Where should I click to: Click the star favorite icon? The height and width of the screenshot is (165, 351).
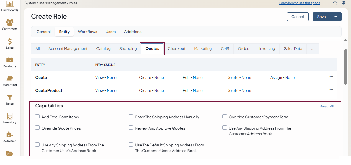[335, 3]
